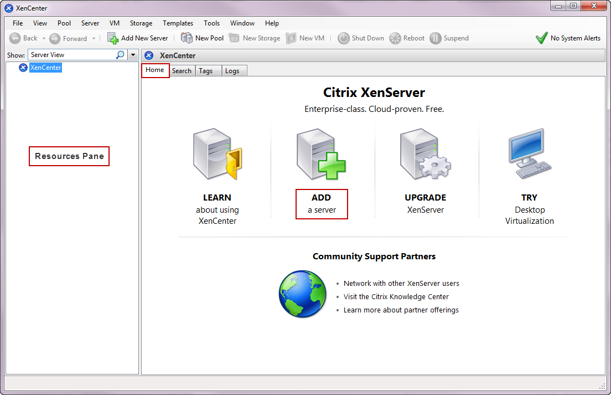Click the New Pool button label
Screen dimensions: 611x395
[209, 38]
